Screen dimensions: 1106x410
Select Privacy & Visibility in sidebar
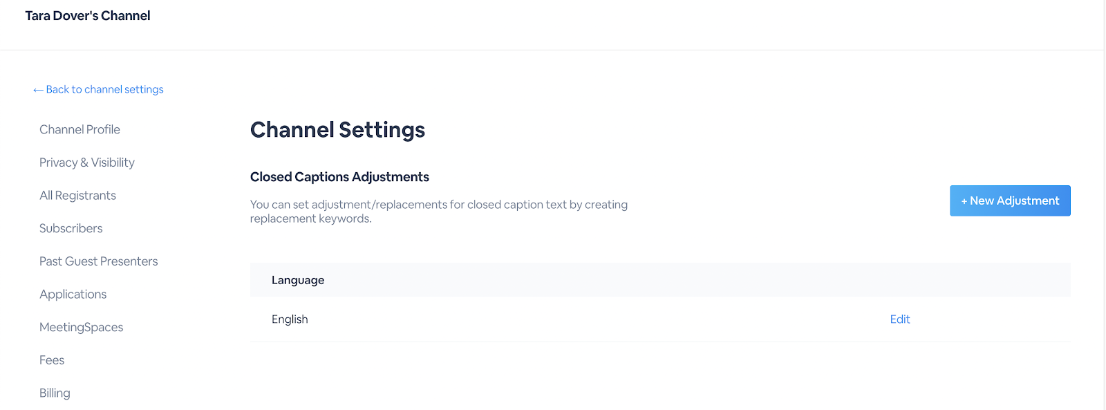click(87, 162)
